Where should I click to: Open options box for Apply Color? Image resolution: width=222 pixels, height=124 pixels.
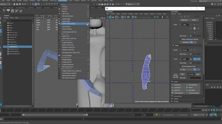pyautogui.click(x=88, y=36)
